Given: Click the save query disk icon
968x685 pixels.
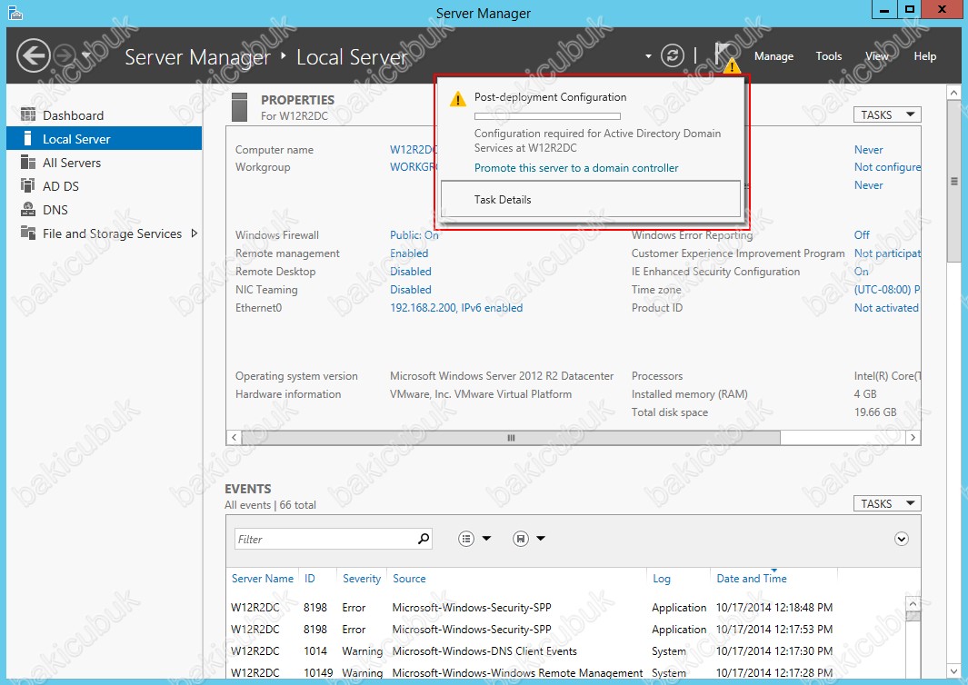Looking at the screenshot, I should pos(521,539).
